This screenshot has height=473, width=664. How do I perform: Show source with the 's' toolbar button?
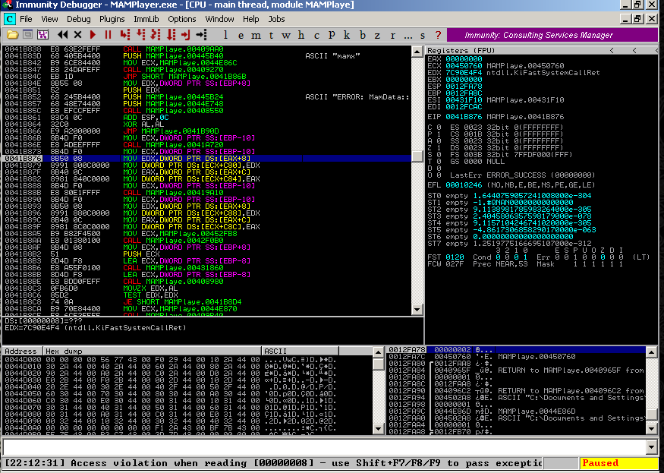(423, 35)
